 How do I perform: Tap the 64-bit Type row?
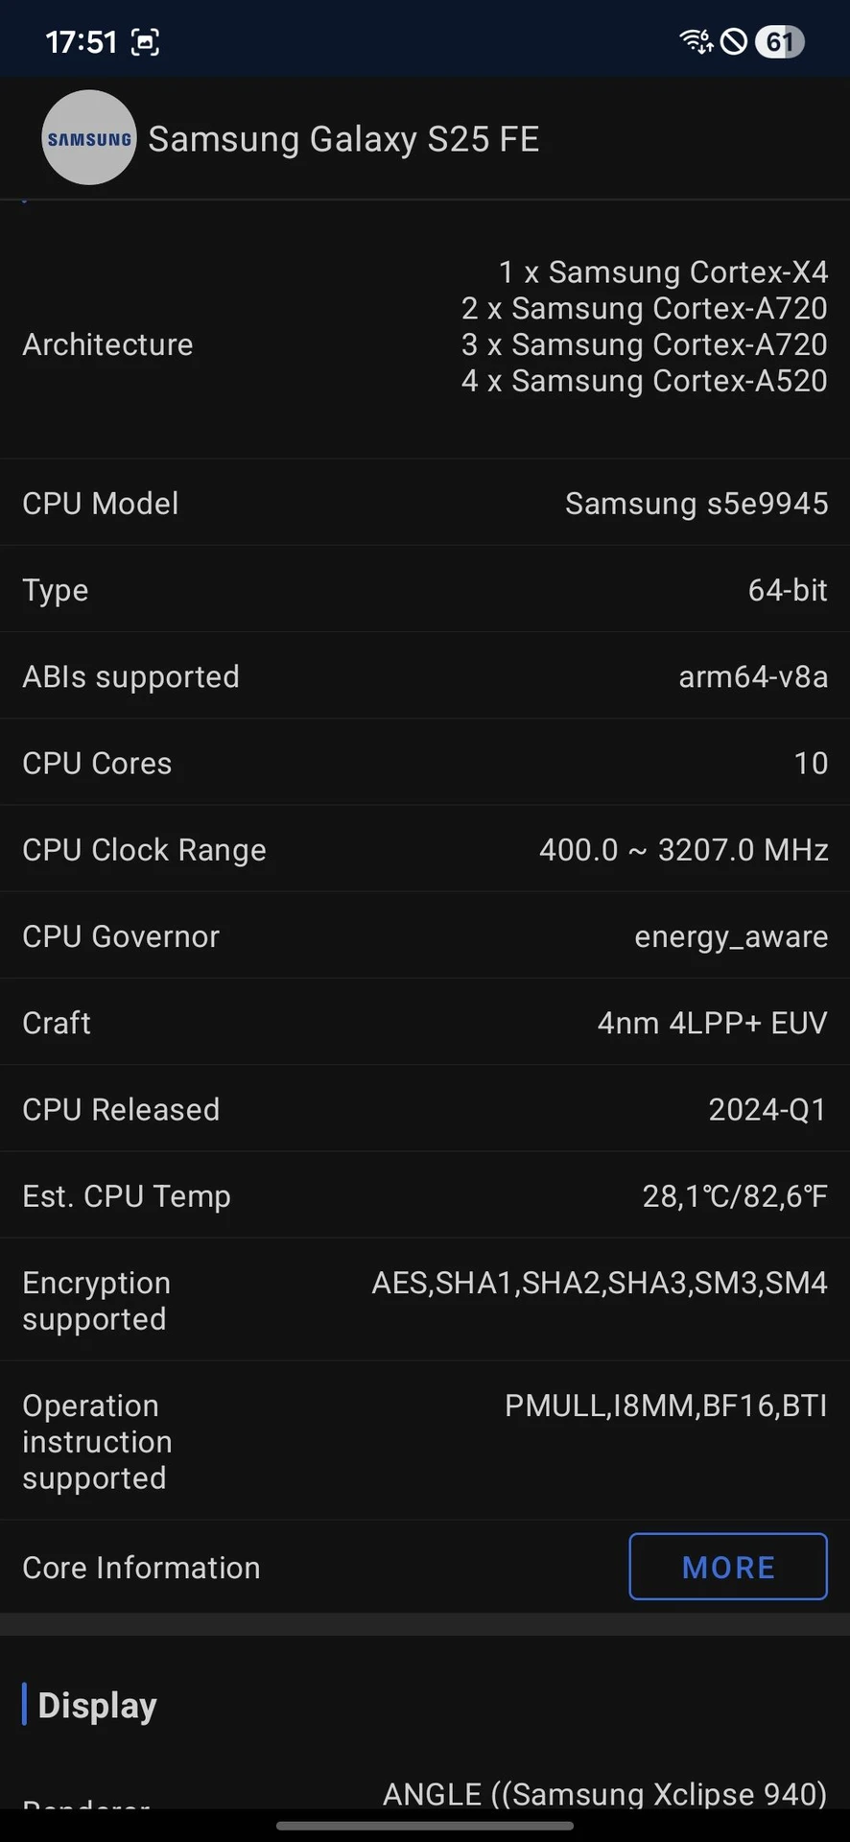pyautogui.click(x=425, y=589)
